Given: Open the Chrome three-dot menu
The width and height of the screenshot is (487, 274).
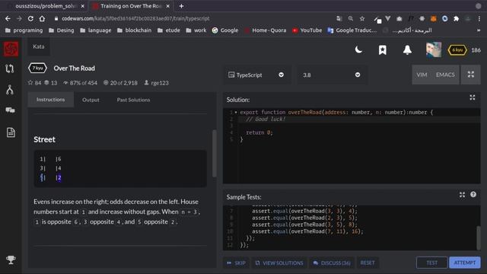Looking at the screenshot, I should click(x=479, y=18).
